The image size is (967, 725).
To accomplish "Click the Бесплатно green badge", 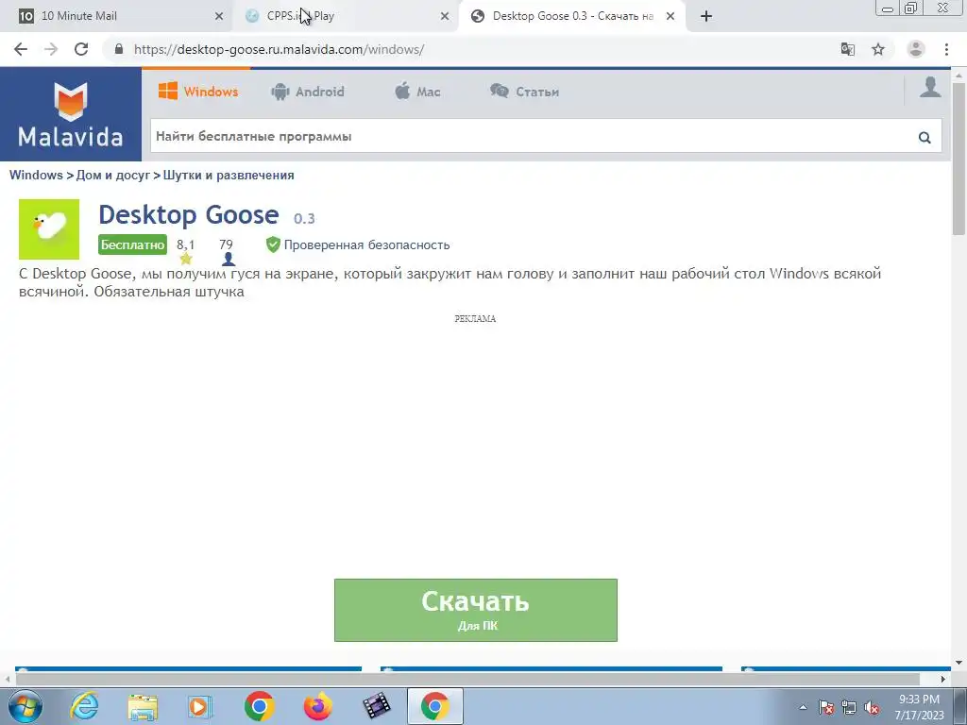I will click(132, 244).
